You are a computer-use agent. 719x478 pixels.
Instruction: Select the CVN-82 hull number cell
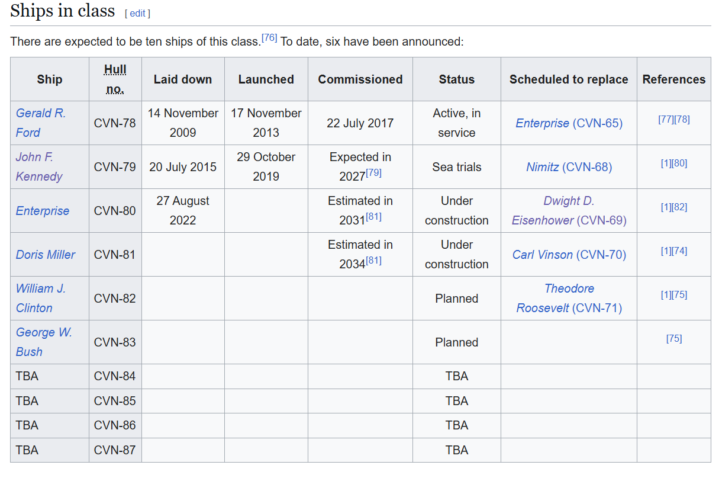click(x=115, y=299)
